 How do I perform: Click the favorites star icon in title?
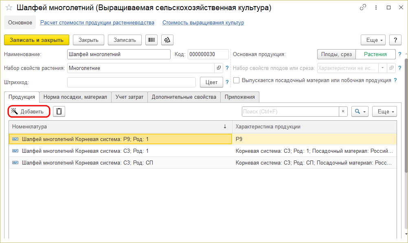coord(9,8)
